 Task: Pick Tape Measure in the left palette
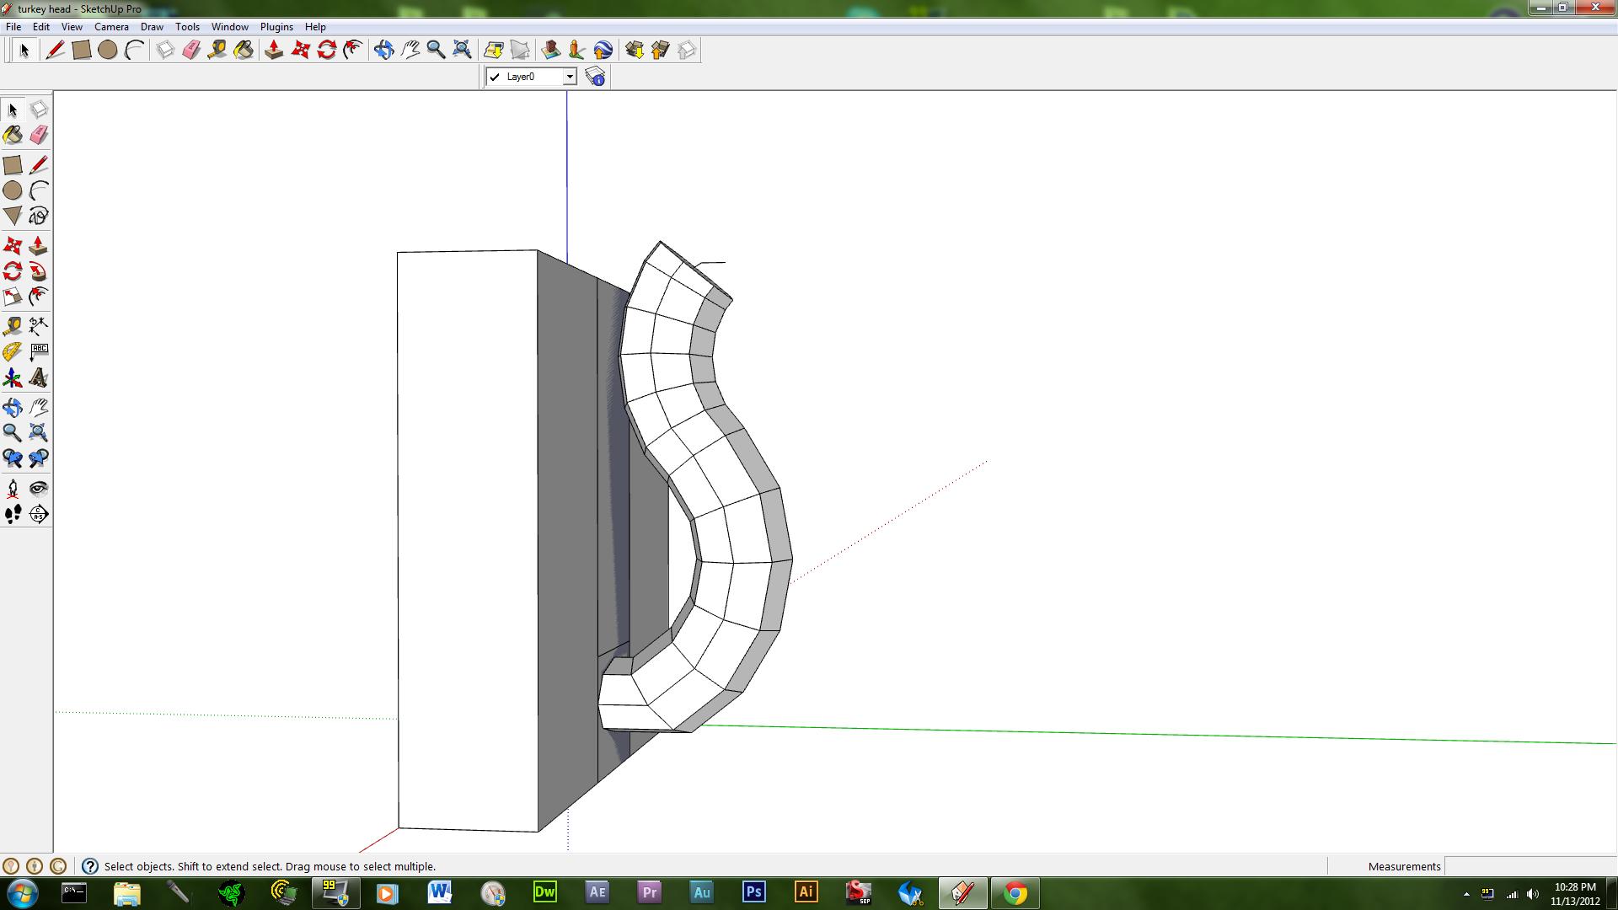(x=13, y=325)
